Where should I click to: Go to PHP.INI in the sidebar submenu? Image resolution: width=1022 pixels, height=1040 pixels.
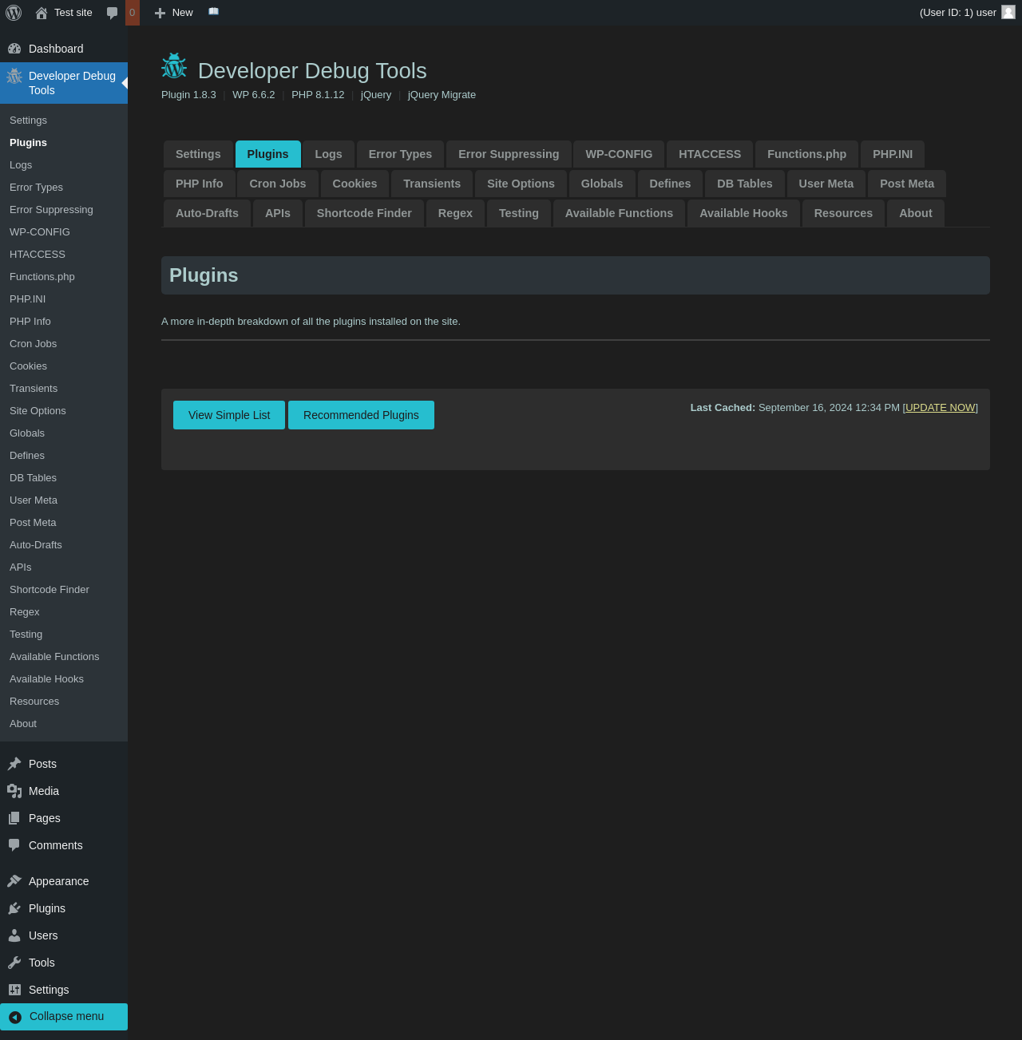(28, 299)
